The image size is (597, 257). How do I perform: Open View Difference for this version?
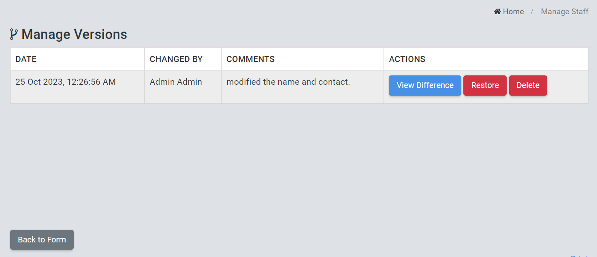[x=425, y=86]
